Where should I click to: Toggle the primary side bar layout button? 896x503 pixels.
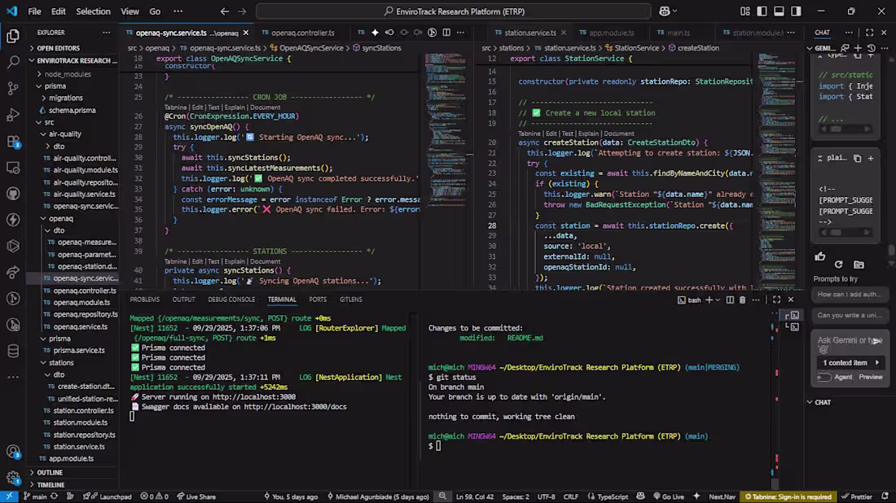tap(762, 11)
